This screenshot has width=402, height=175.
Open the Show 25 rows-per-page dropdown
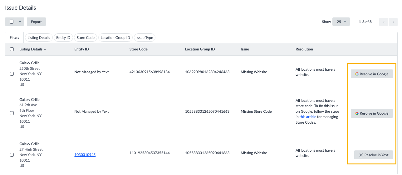341,22
